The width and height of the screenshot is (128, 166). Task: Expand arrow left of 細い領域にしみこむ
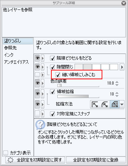click(43, 75)
